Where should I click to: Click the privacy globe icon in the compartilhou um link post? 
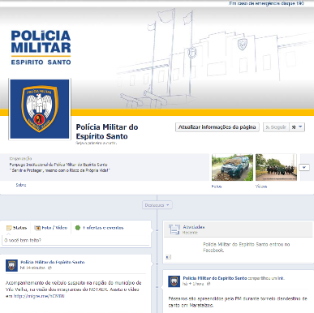pyautogui.click(x=209, y=284)
